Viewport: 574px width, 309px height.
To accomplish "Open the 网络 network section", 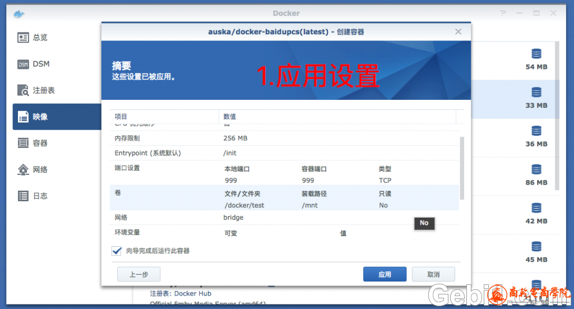I will click(57, 169).
